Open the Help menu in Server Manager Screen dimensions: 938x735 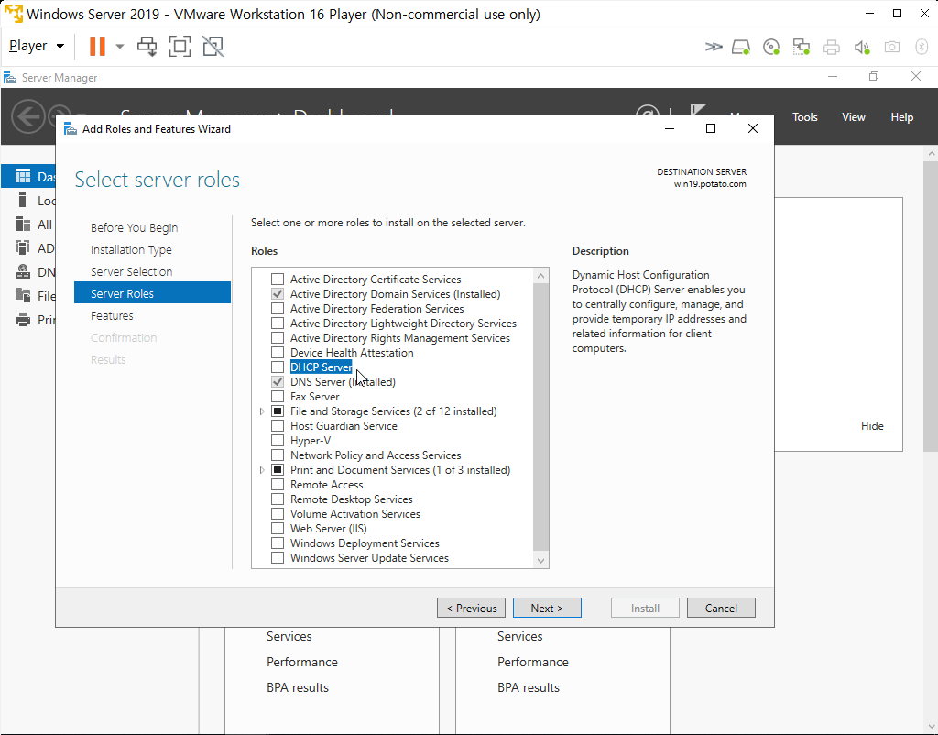(x=901, y=117)
